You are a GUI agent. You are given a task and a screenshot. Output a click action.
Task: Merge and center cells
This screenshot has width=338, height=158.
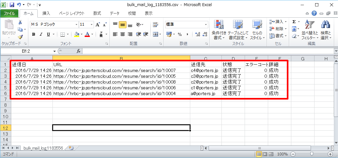pos(155,34)
